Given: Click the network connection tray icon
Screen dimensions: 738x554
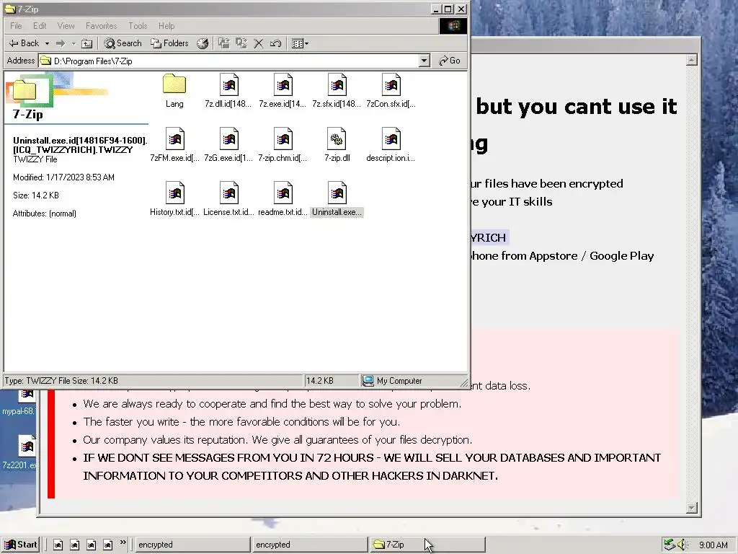Looking at the screenshot, I should 670,545.
